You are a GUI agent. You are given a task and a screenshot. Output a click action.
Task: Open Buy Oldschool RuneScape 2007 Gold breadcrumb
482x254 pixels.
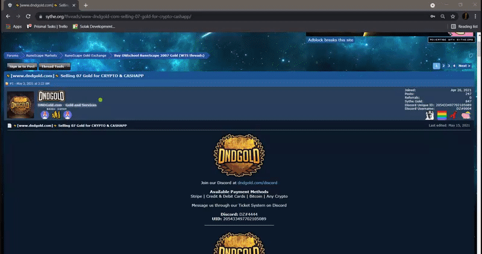(159, 55)
